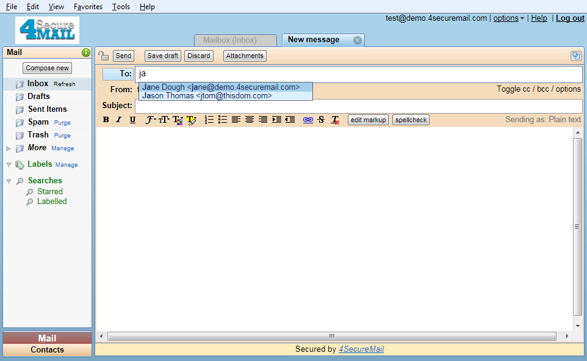Expand the More folders tree

coord(9,148)
